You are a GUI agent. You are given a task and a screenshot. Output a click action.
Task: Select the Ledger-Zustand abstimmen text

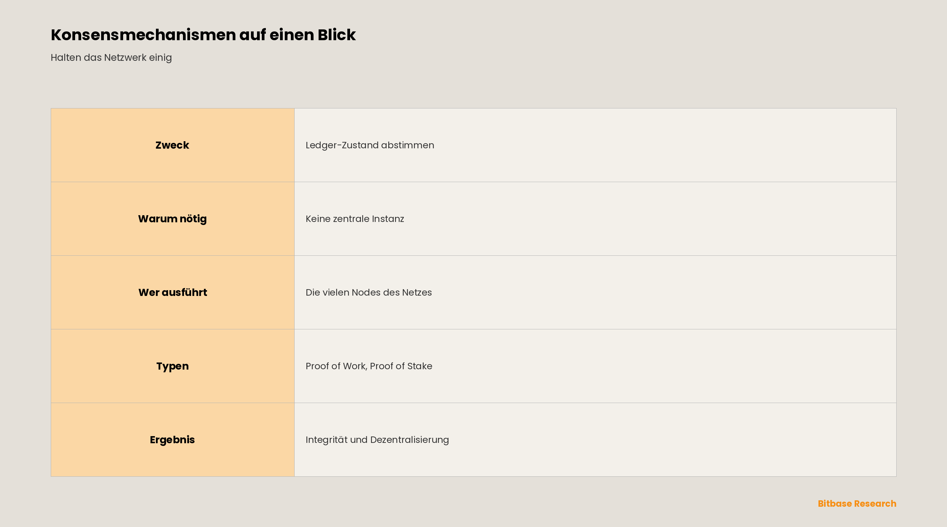coord(370,145)
